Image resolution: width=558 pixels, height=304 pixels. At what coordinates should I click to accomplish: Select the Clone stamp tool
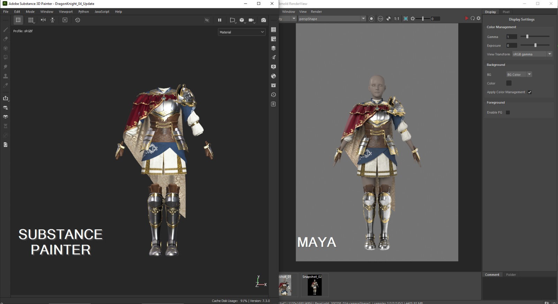click(x=6, y=76)
